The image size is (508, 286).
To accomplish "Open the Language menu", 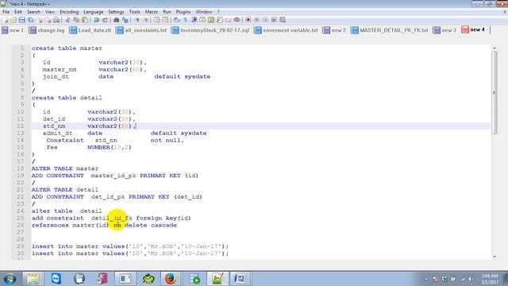I will [x=94, y=12].
